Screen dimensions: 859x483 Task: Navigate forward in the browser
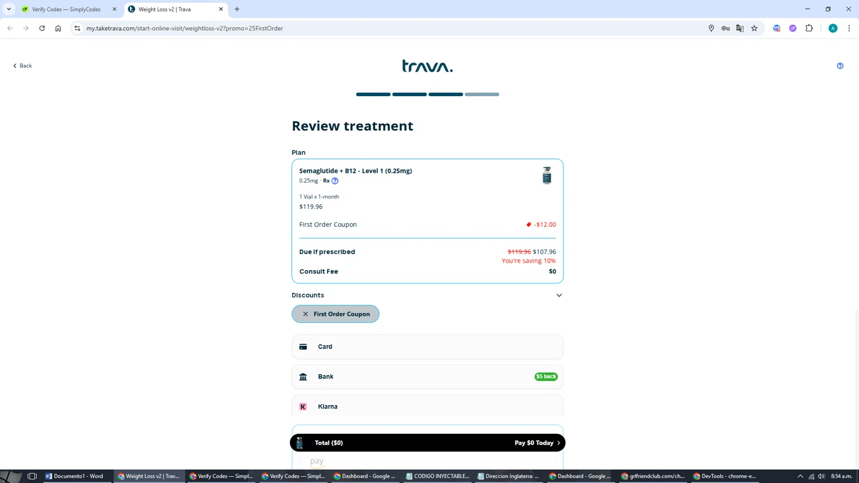point(26,28)
